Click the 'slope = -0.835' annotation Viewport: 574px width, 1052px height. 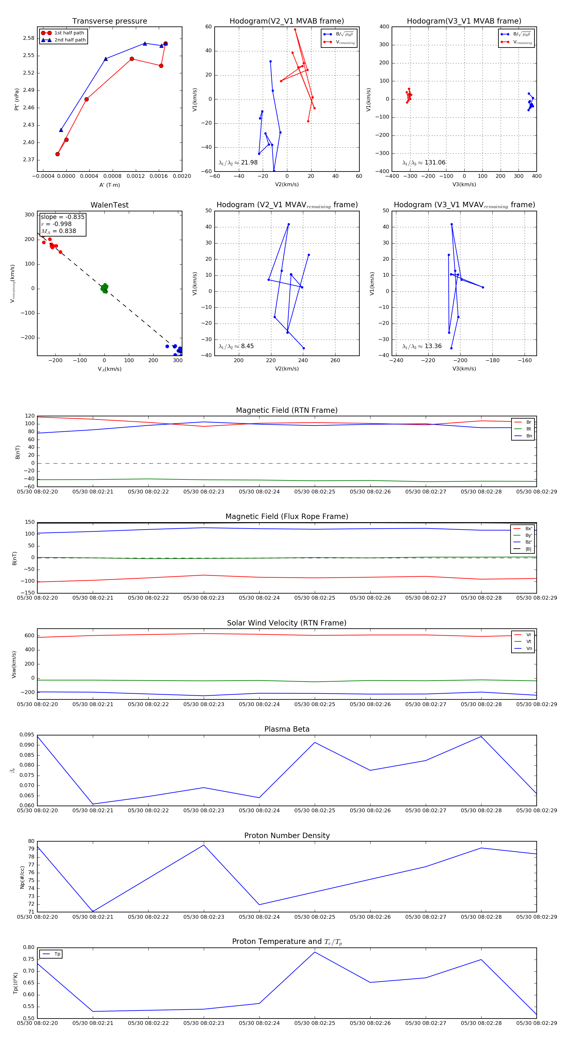[x=63, y=217]
